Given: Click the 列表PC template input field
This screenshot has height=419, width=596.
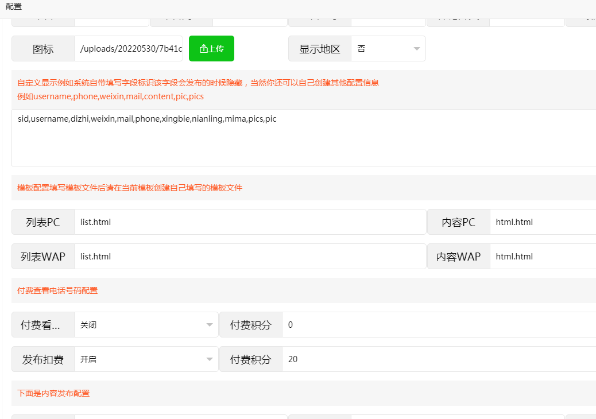Looking at the screenshot, I should pyautogui.click(x=250, y=222).
